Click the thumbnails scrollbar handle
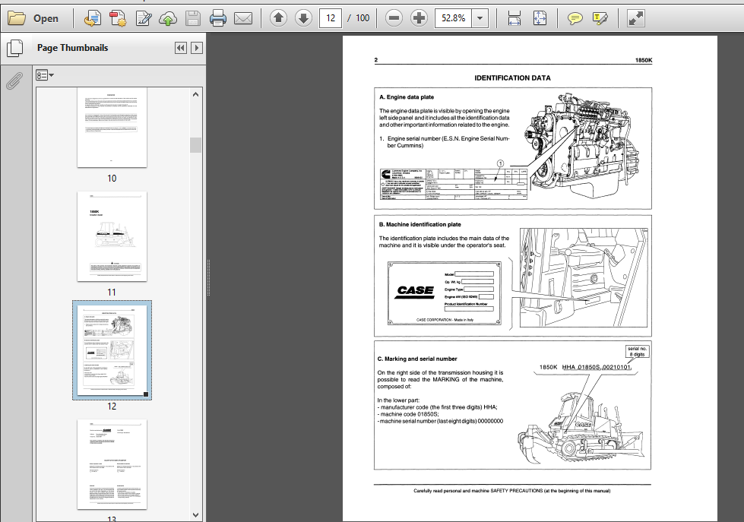Screen dimensions: 744x522 point(195,145)
